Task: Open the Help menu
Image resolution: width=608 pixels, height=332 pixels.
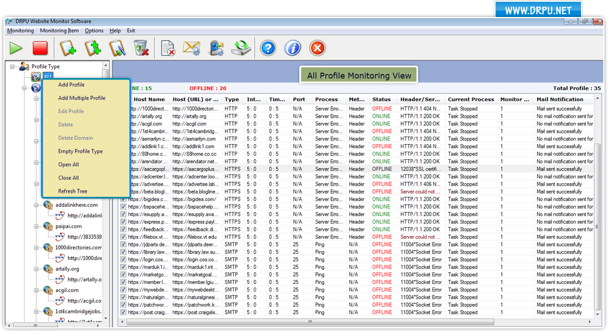Action: point(115,30)
